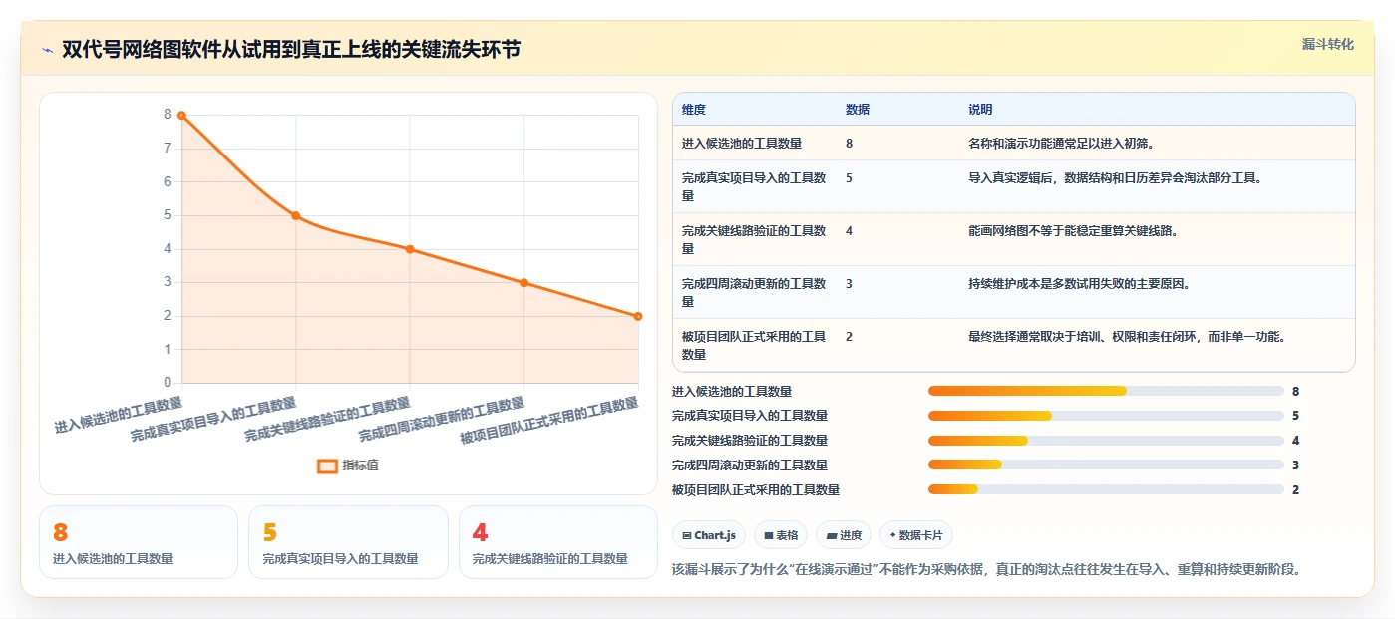Click description about 培训、权限和责任闭环
The width and height of the screenshot is (1395, 619).
point(1127,337)
